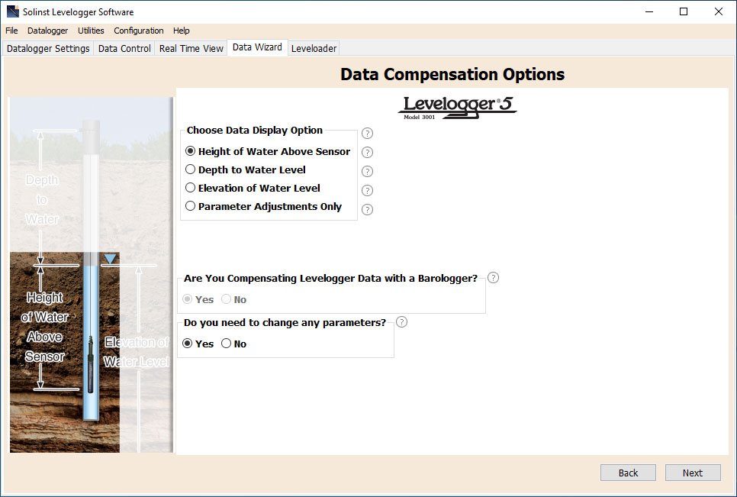The height and width of the screenshot is (497, 737).
Task: Go Back to the previous wizard step
Action: pos(627,472)
